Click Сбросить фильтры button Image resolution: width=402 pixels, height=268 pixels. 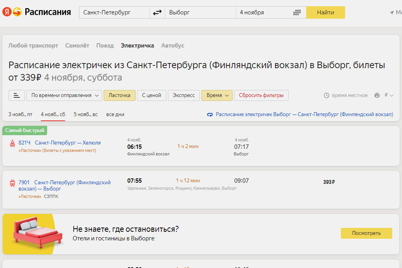click(261, 95)
